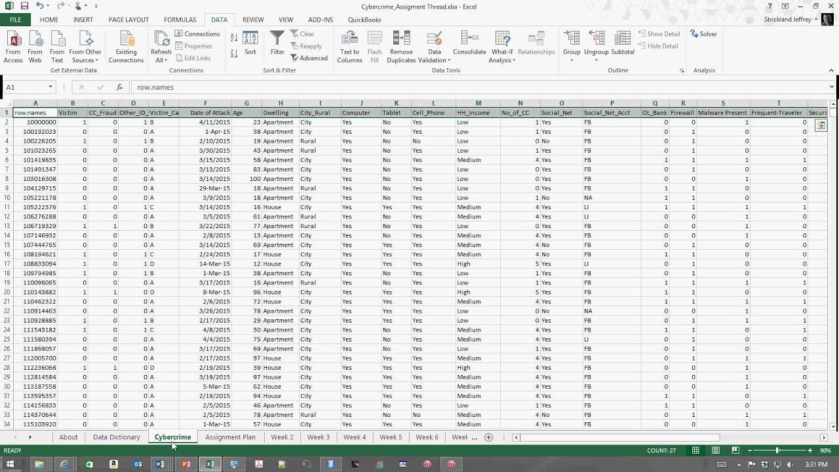The height and width of the screenshot is (472, 839).
Task: Click the Undo arrow in Quick Access Toolbar
Action: pos(40,6)
